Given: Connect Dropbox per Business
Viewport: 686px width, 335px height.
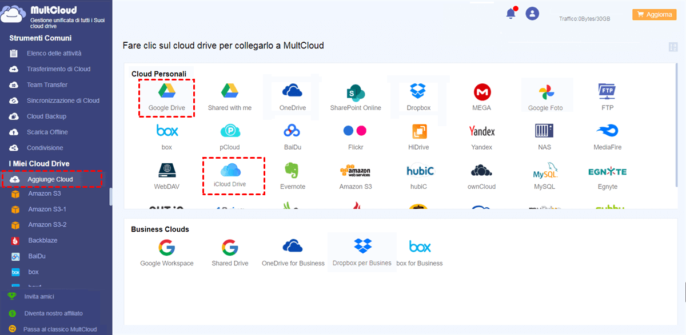Looking at the screenshot, I should click(x=362, y=246).
